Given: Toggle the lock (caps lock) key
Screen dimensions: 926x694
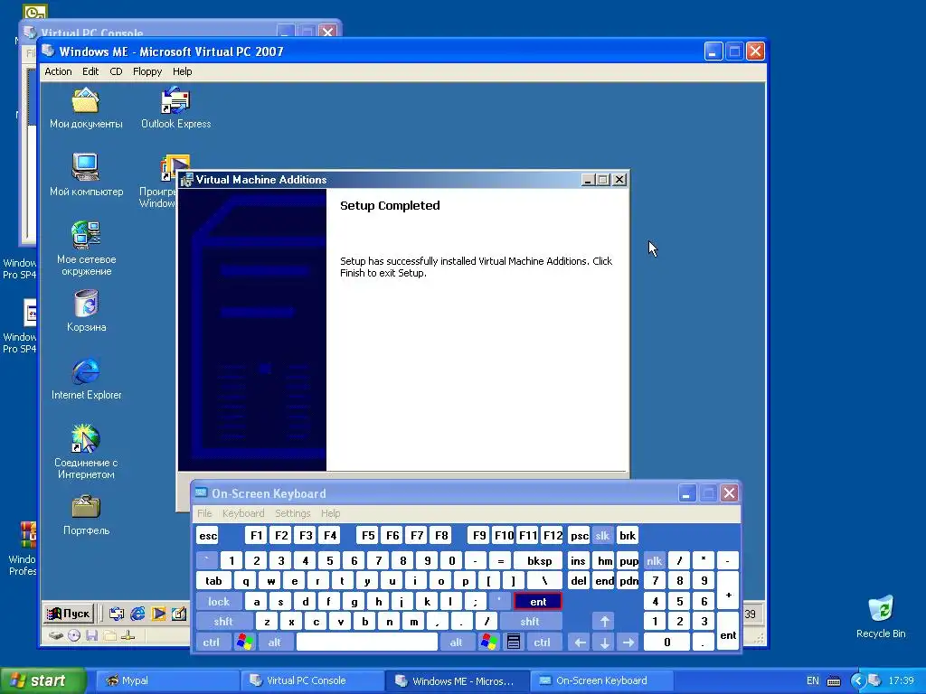Looking at the screenshot, I should [x=219, y=601].
